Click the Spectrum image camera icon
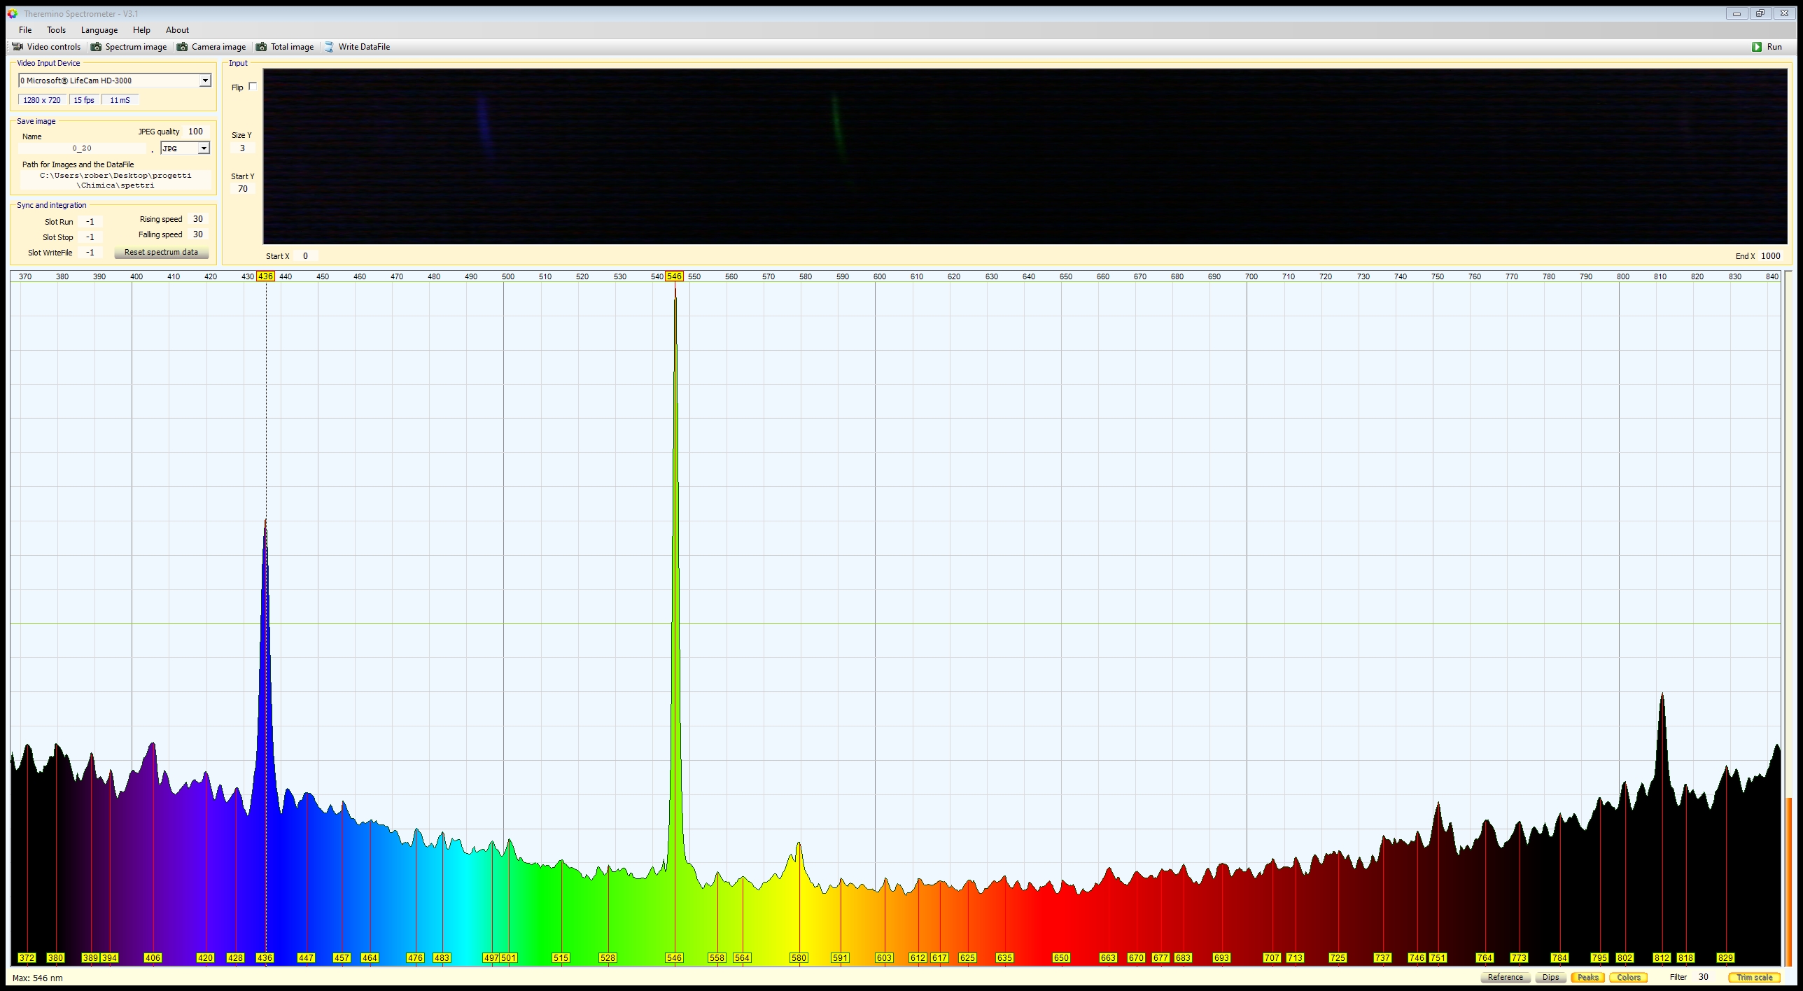The image size is (1803, 991). tap(97, 47)
